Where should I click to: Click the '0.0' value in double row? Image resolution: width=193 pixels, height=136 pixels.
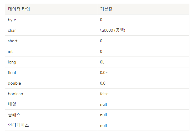click(143, 83)
